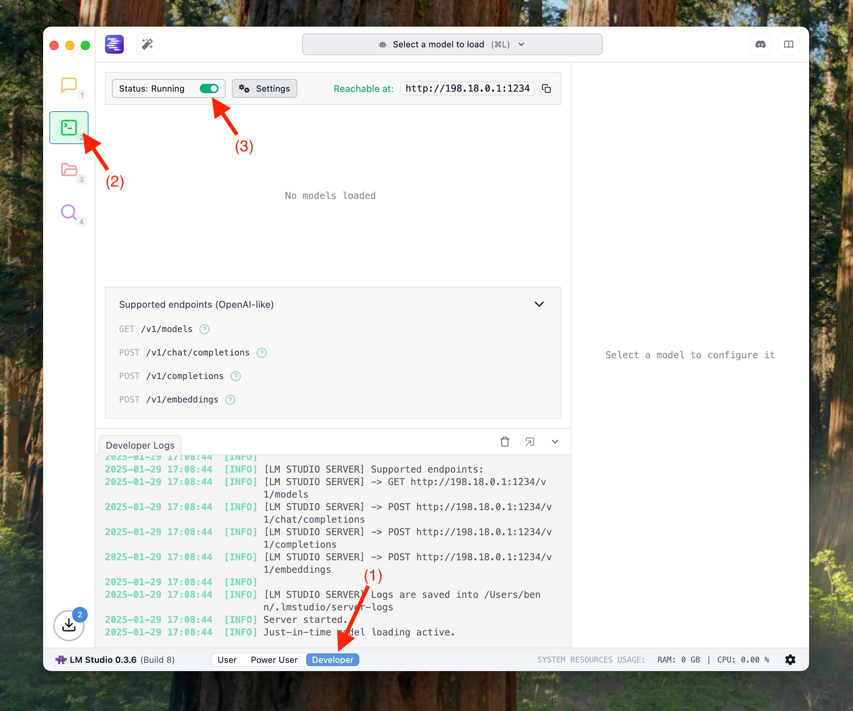Open the Select a model to load dropdown

452,44
